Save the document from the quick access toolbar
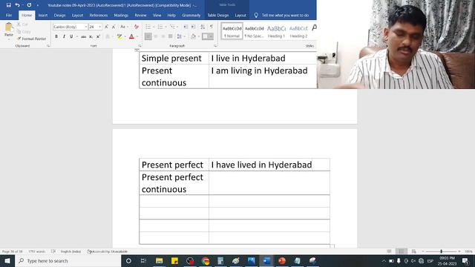 click(8, 5)
